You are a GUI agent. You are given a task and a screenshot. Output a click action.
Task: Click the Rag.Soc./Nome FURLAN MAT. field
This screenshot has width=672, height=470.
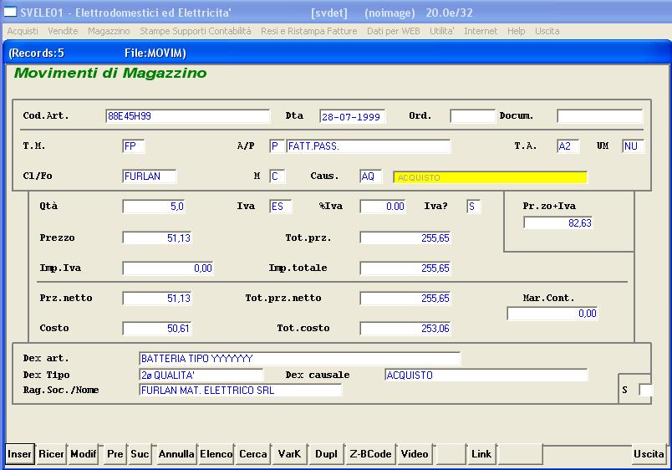click(x=241, y=391)
